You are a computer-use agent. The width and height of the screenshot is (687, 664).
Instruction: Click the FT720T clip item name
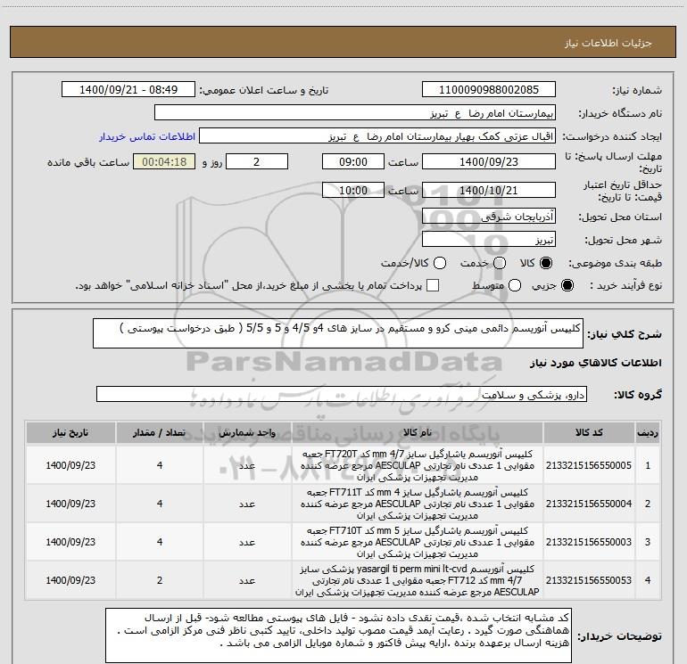pyautogui.click(x=418, y=465)
